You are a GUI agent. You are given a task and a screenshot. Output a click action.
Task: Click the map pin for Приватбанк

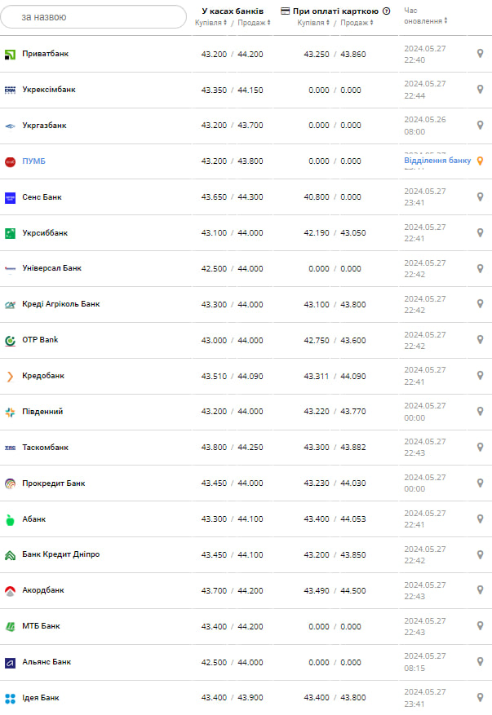480,54
